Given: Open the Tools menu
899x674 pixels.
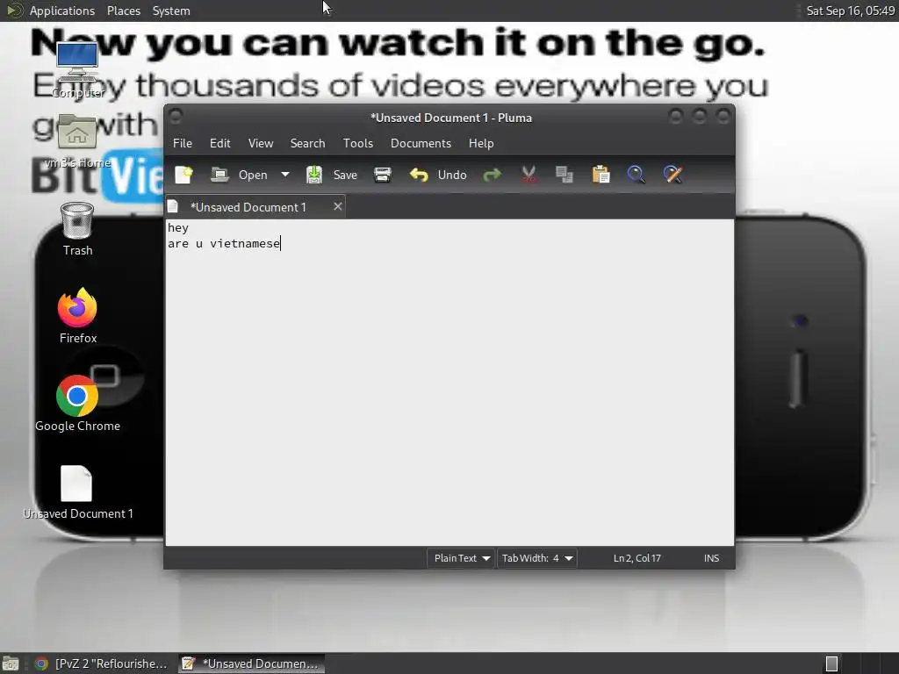Looking at the screenshot, I should click(358, 143).
